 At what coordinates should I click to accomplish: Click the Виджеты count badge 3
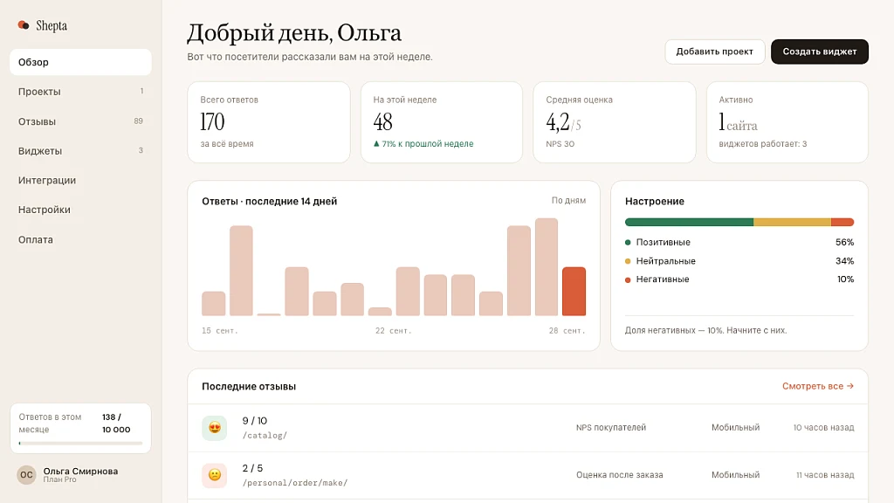[141, 150]
